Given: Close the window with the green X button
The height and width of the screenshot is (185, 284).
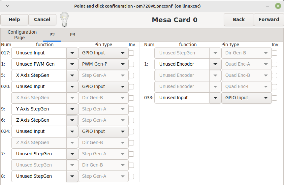Looking at the screenshot, I should 278,6.
